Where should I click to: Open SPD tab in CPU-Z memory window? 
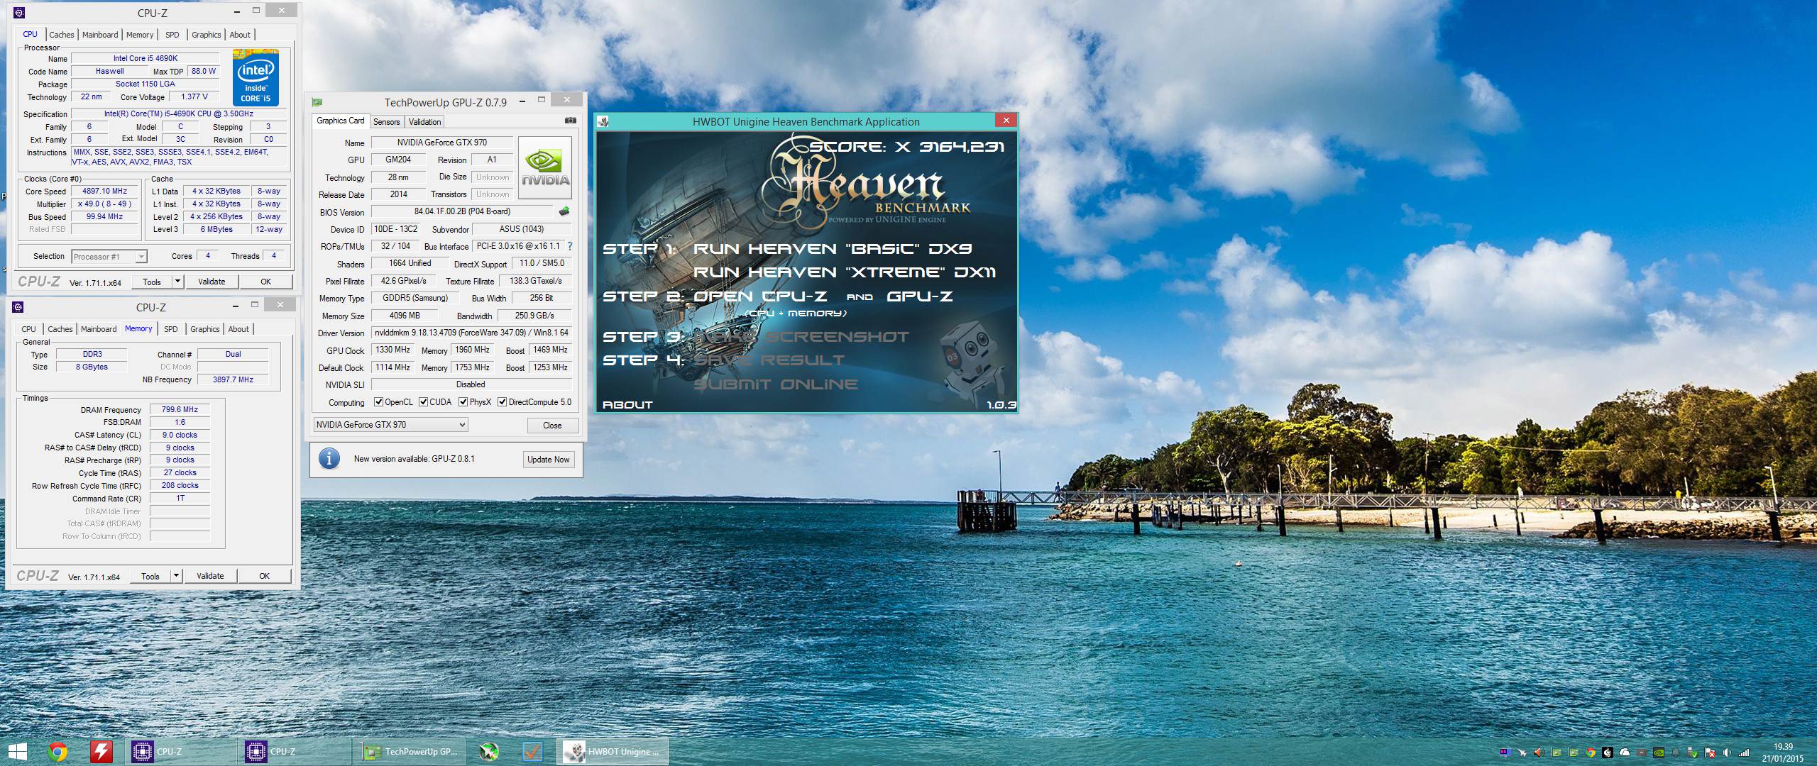171,329
